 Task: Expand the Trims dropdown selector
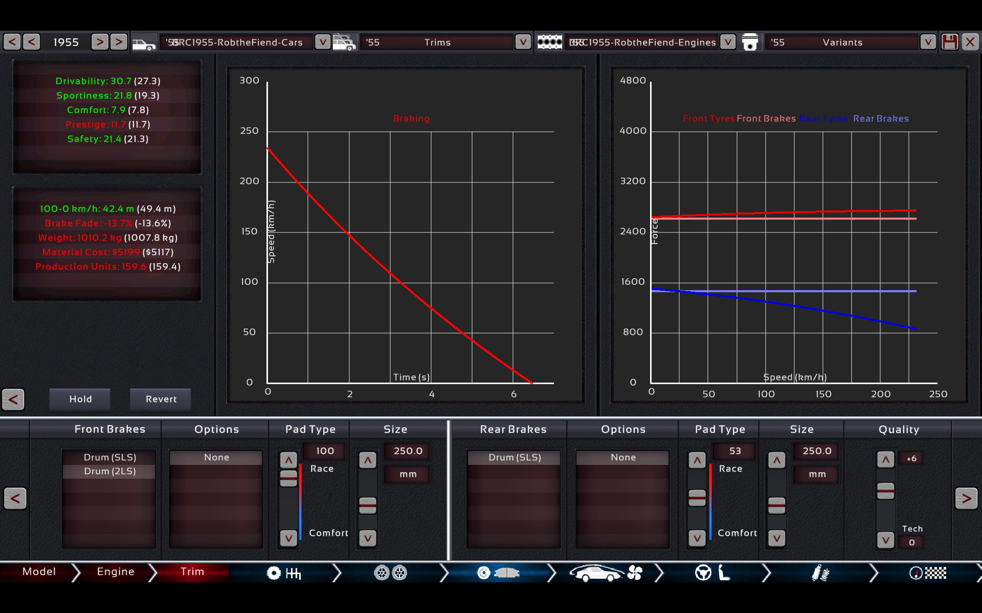tap(523, 42)
